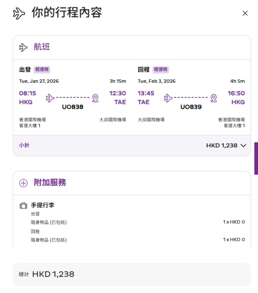258x293 pixels.
Task: Click the airplane icon next to 航班 heading
Action: [x=23, y=47]
